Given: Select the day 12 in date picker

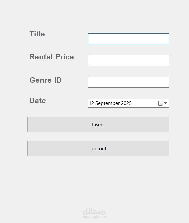Looking at the screenshot, I should [91, 103].
